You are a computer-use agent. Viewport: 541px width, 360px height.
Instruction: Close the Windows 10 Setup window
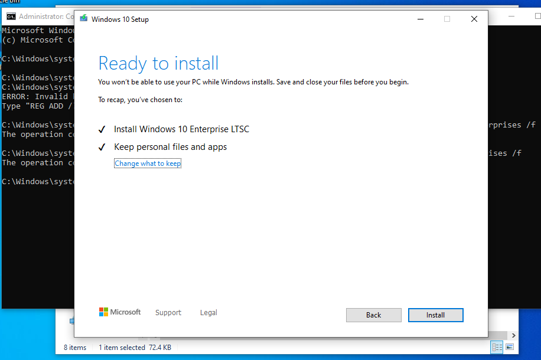[474, 19]
